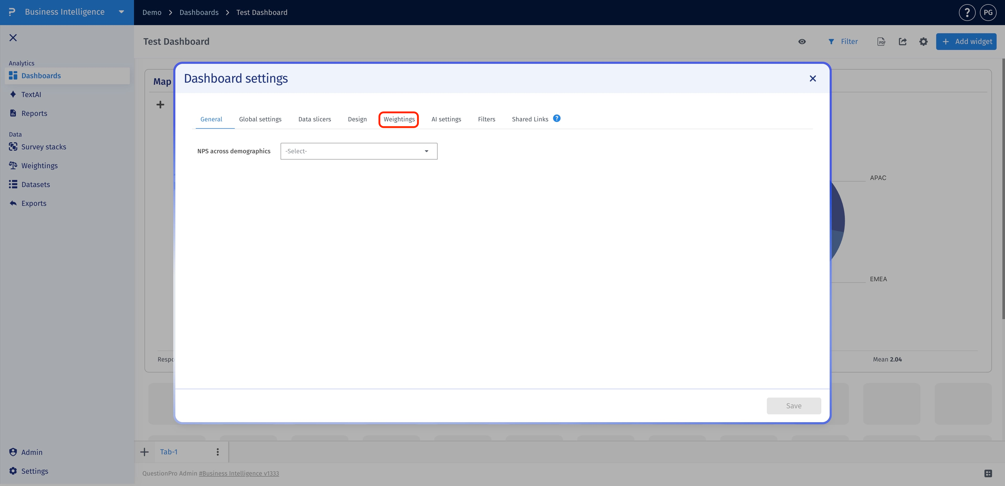This screenshot has width=1005, height=486.
Task: Click the TextAI sparkle icon
Action: pos(13,94)
